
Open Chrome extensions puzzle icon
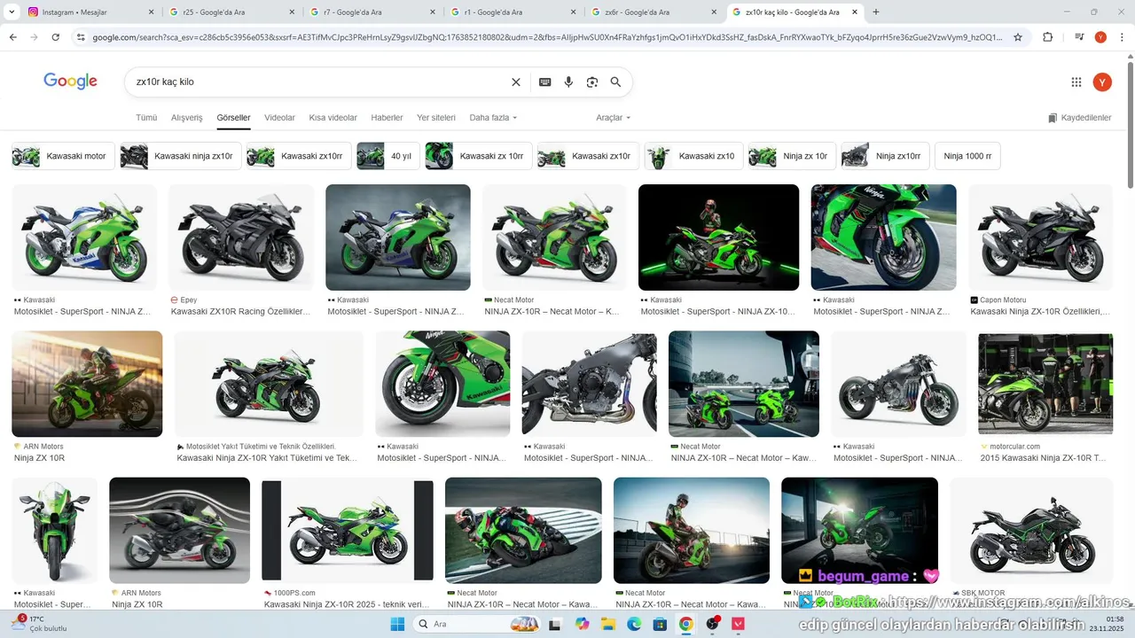(x=1048, y=37)
